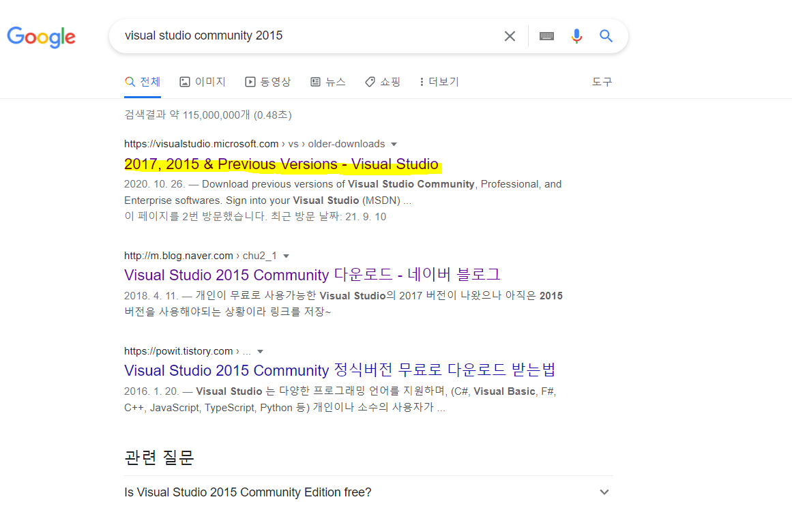
Task: Open 2017, 2015 & Previous Versions link
Action: point(281,164)
